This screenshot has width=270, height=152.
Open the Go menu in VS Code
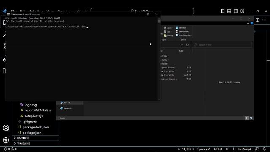pos(60,11)
